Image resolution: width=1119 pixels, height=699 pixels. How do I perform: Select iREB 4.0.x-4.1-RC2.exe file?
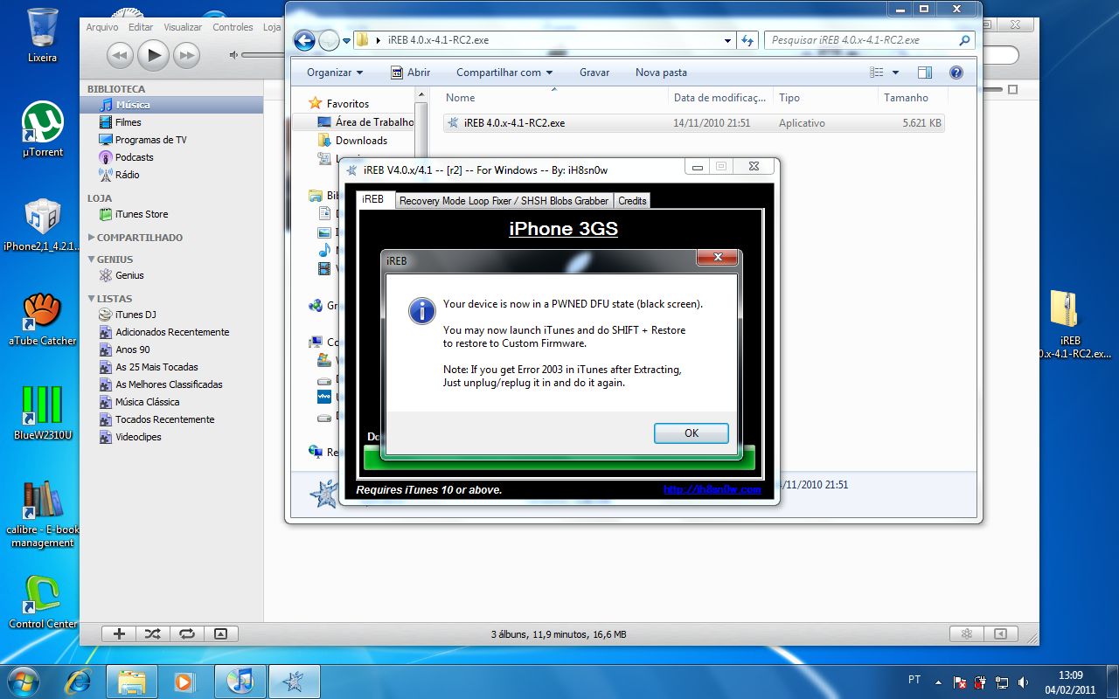pos(694,123)
